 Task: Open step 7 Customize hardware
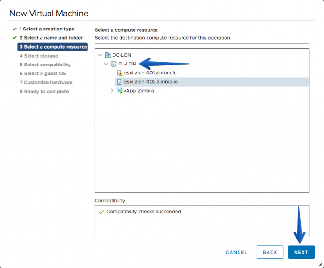46,82
